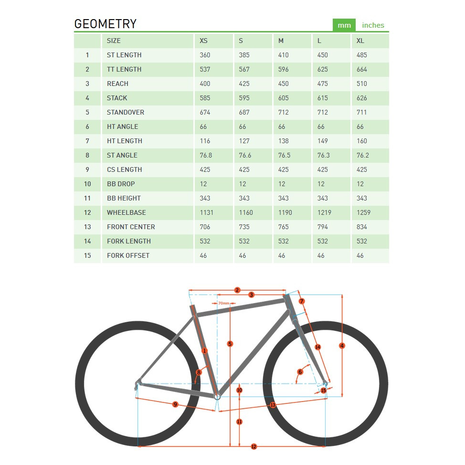The height and width of the screenshot is (465, 465).
Task: Switch units to inches
Action: [x=373, y=25]
